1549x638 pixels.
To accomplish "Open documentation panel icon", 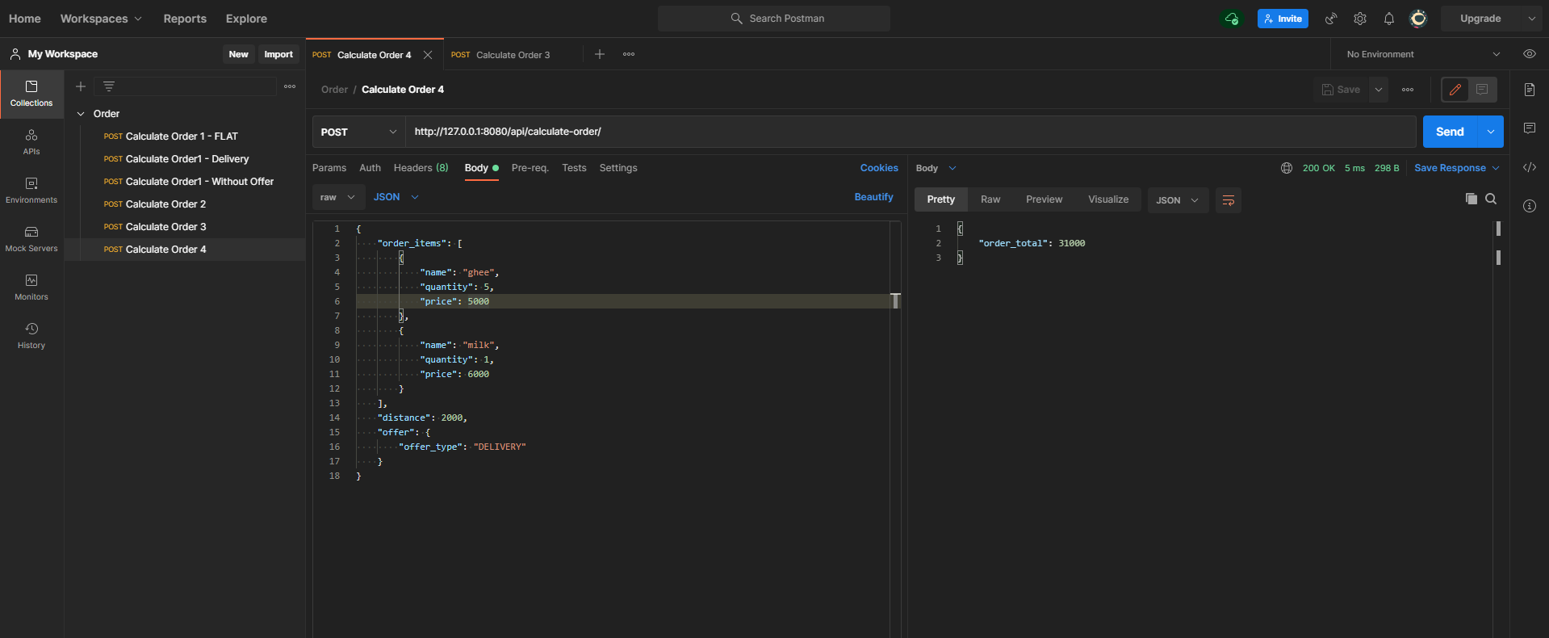I will [x=1530, y=90].
